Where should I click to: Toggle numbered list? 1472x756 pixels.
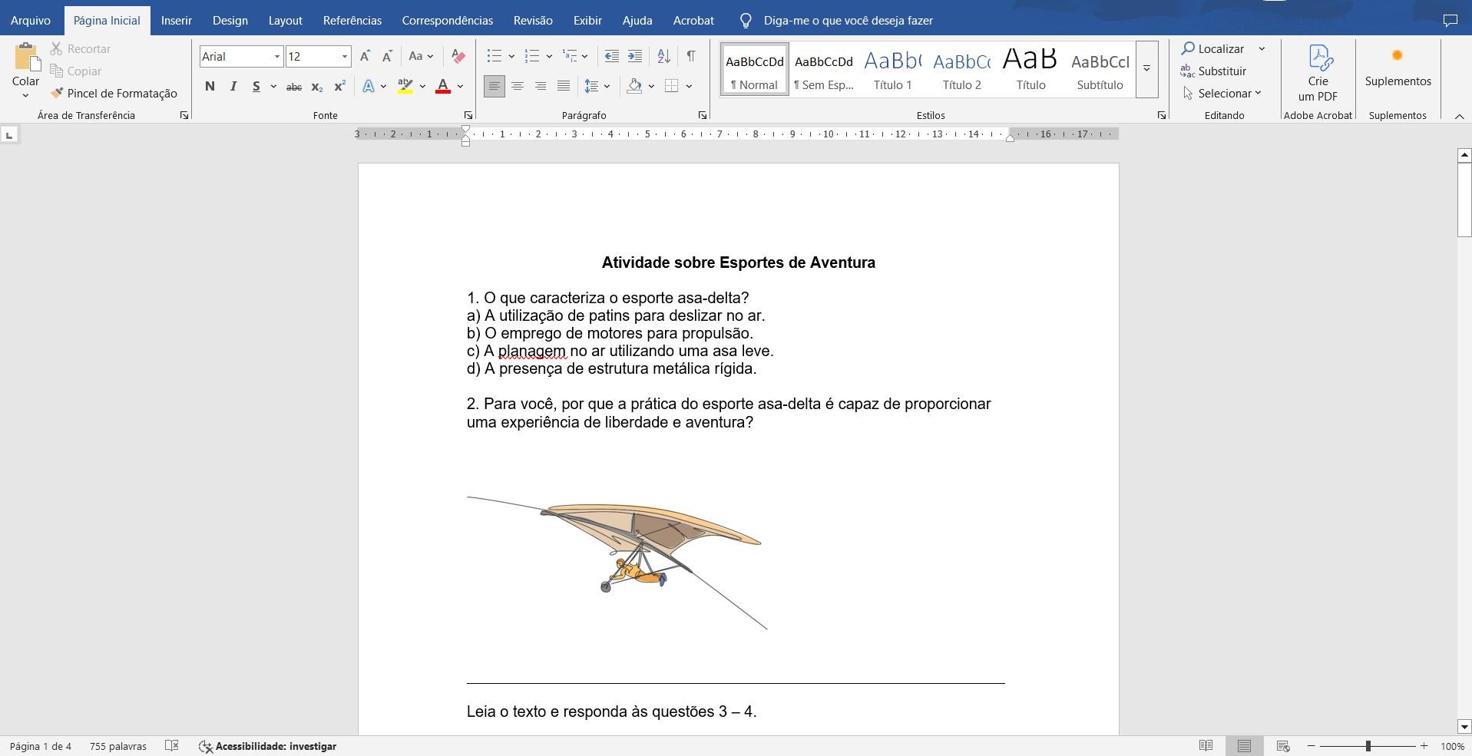[x=531, y=56]
